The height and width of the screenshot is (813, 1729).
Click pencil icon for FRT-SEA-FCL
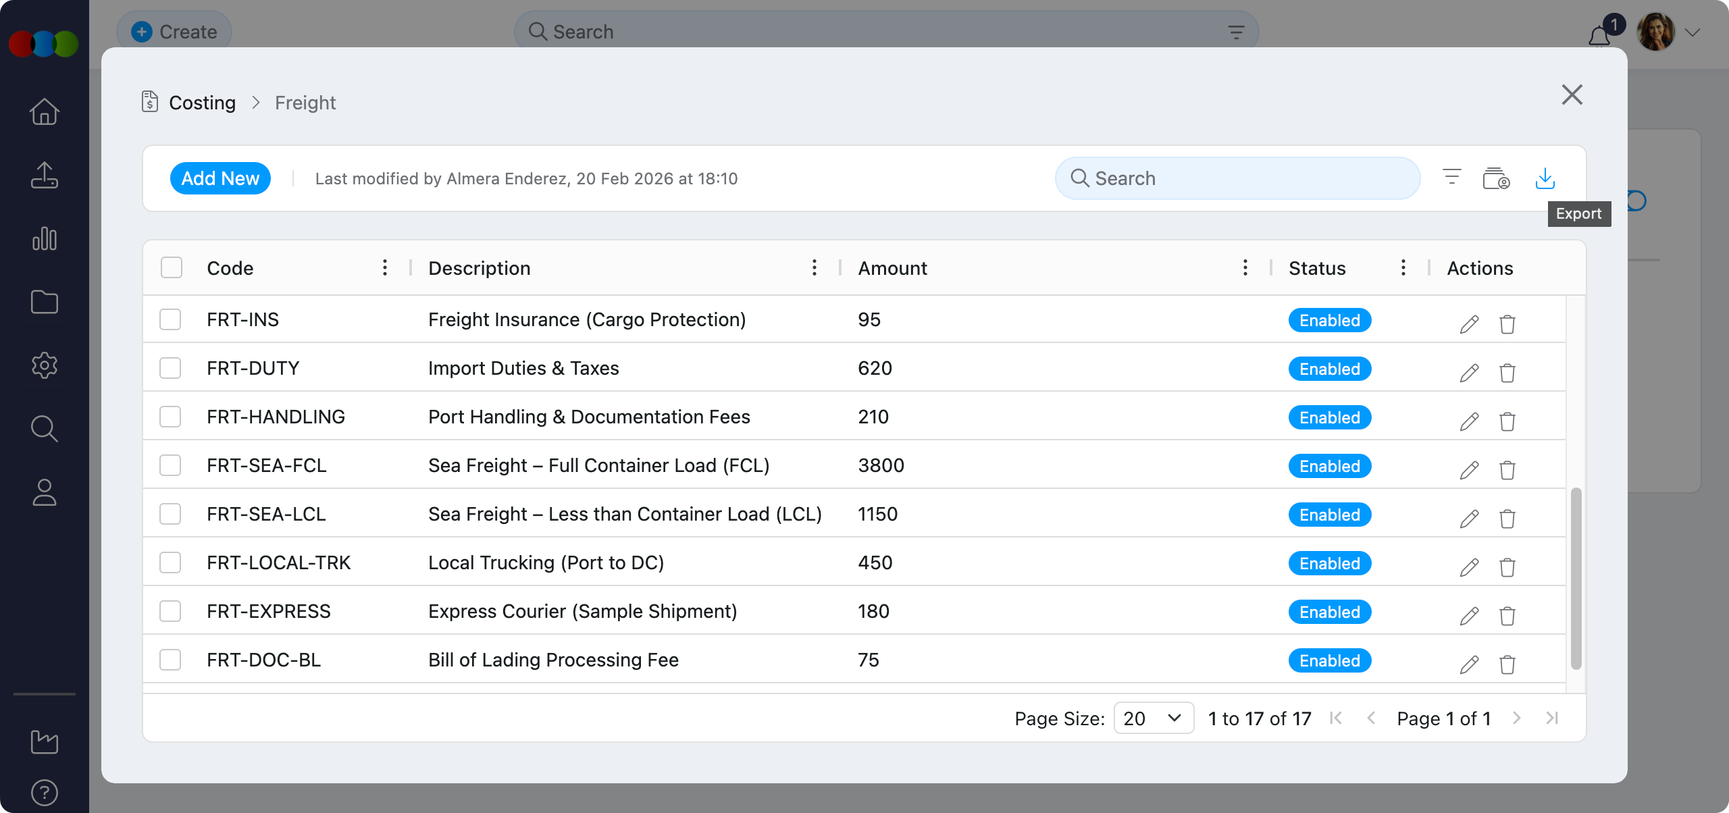pyautogui.click(x=1469, y=470)
